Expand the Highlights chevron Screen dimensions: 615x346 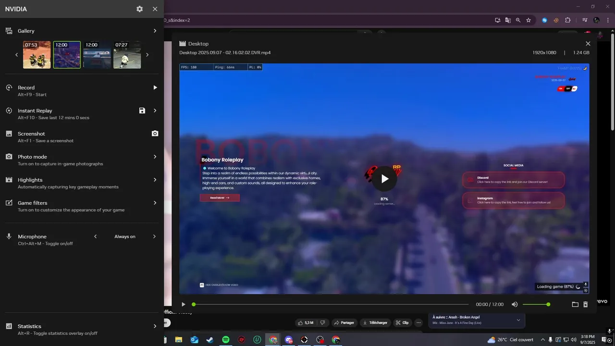(x=155, y=180)
